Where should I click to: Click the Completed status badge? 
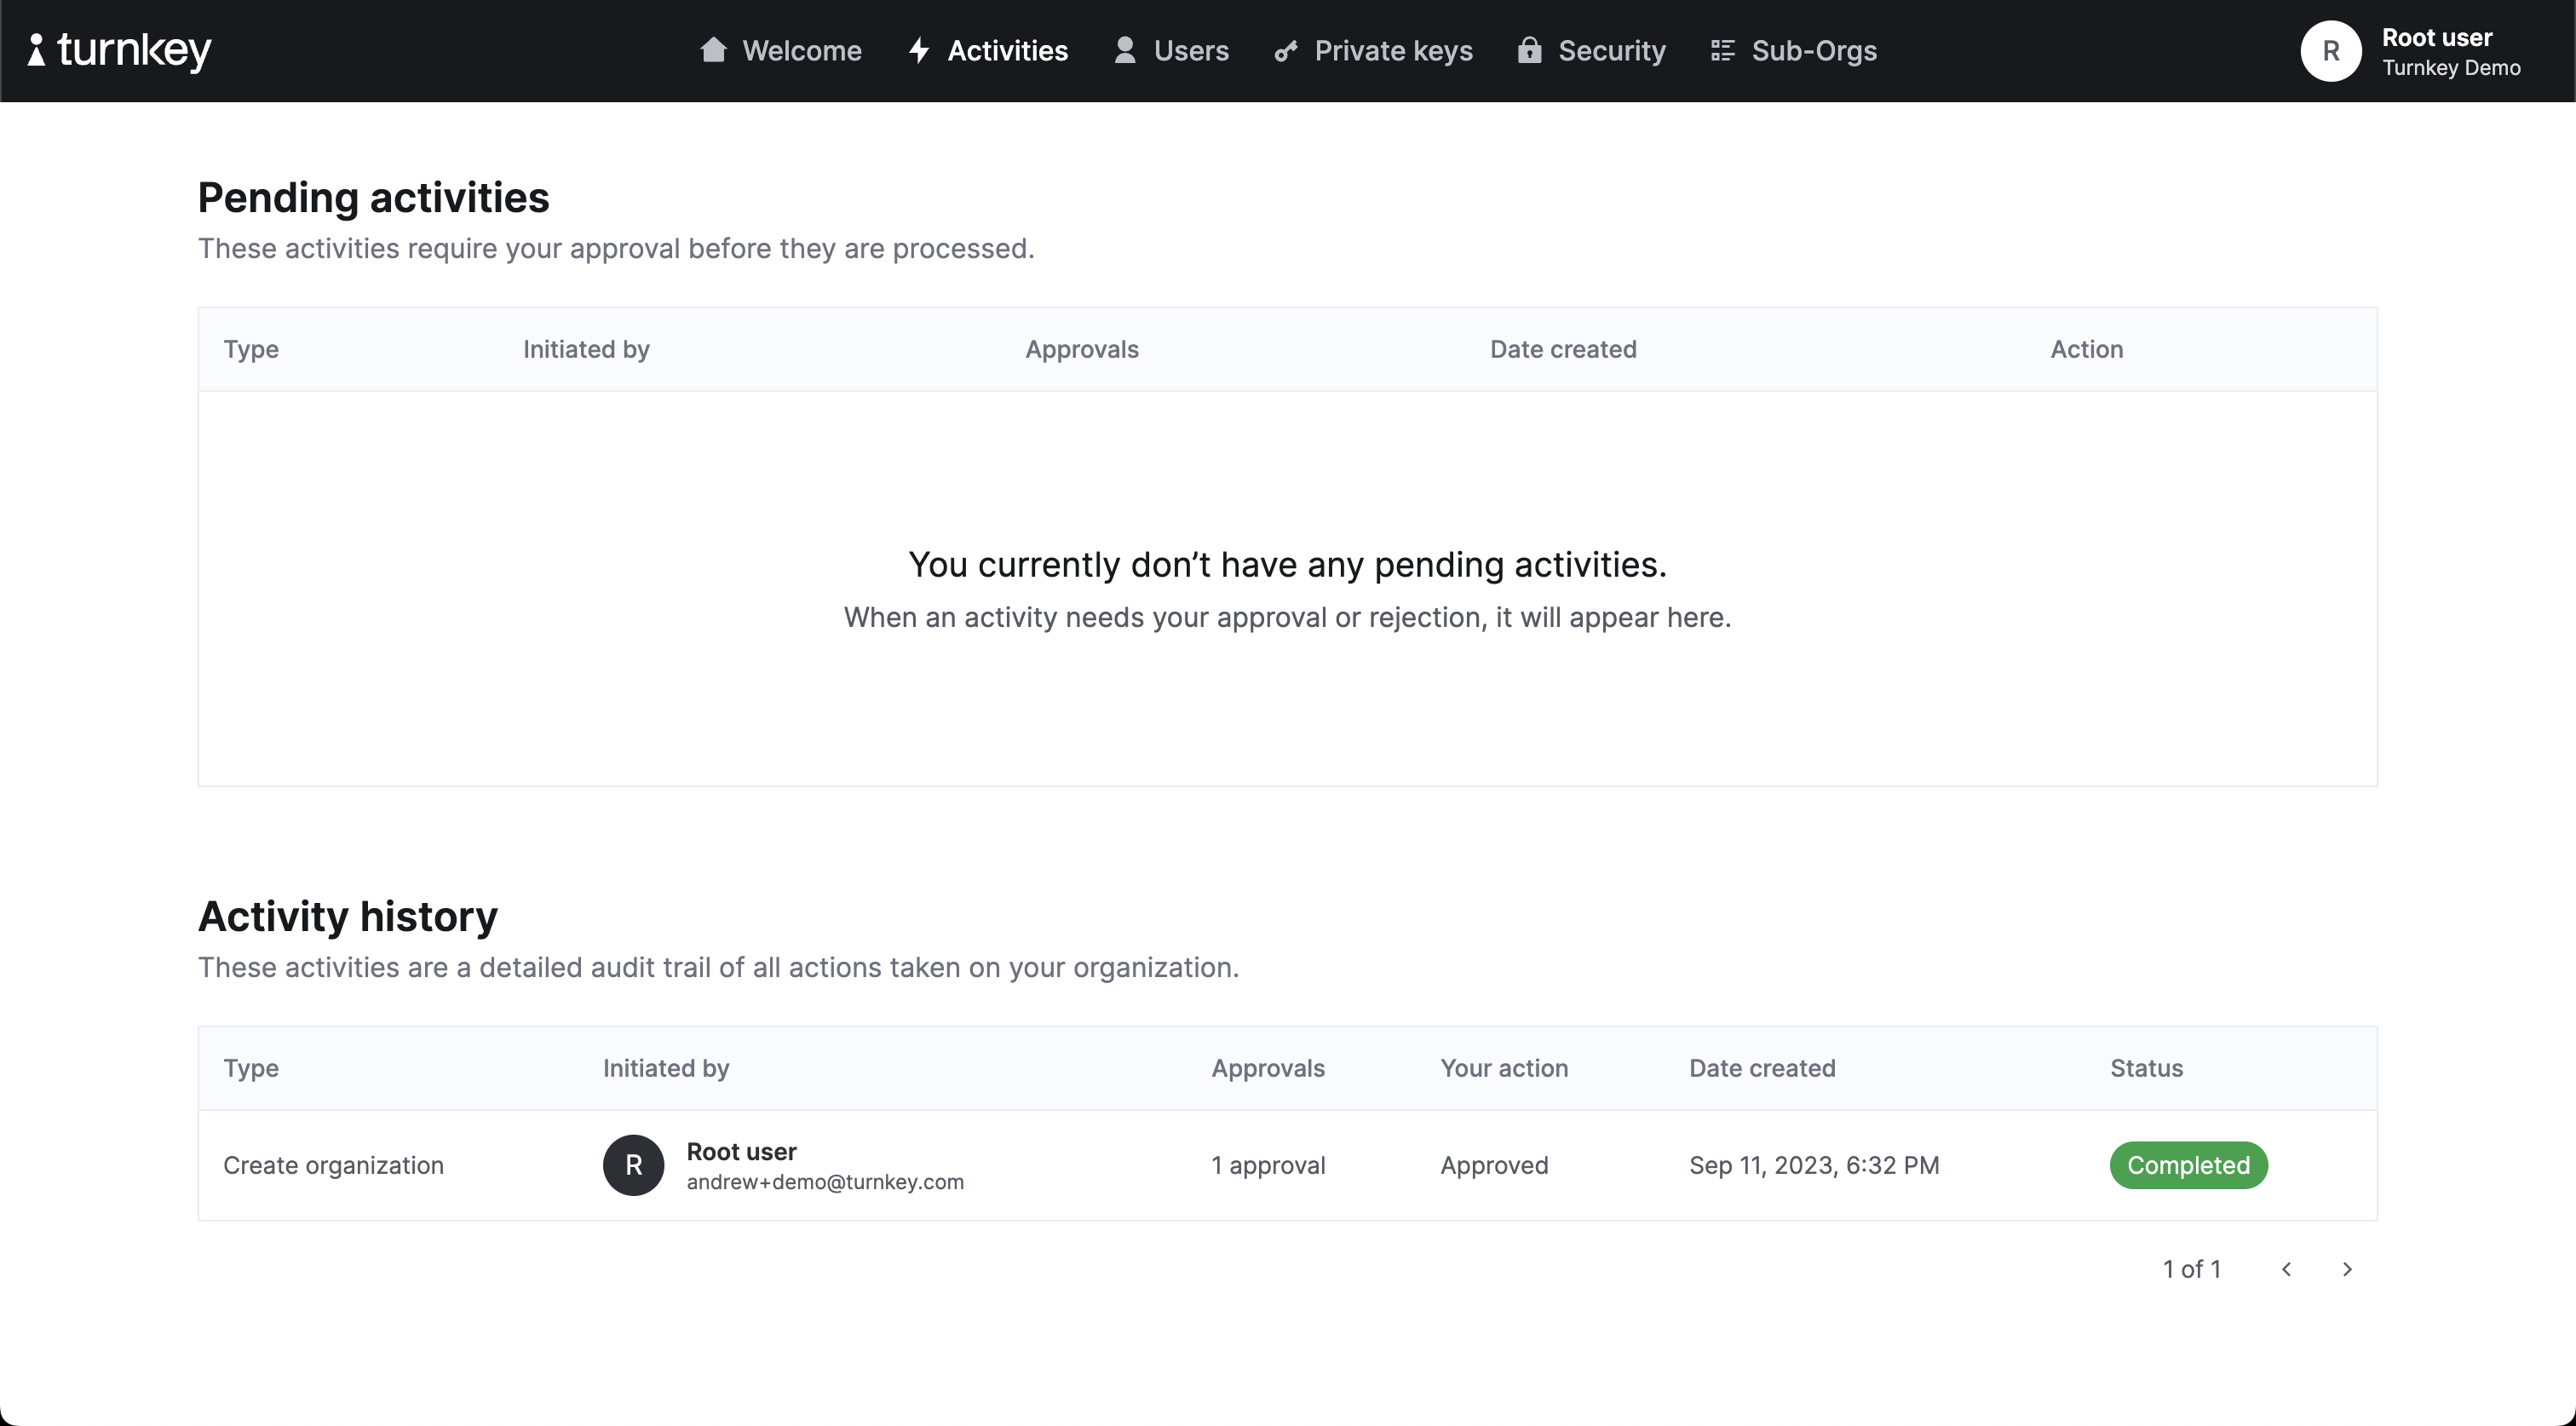[2188, 1164]
